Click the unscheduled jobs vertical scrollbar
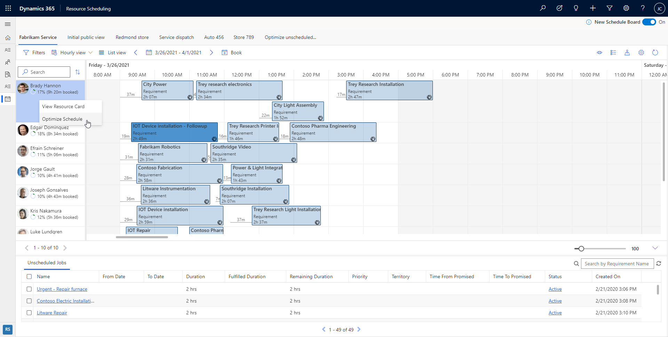668x337 pixels. (658, 289)
